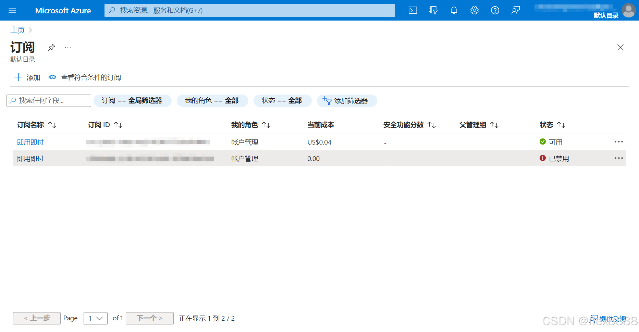Select the disabled 即用即付 subscription row name

(x=30, y=159)
